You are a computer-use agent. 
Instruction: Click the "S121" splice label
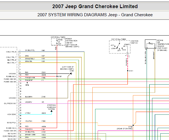131,71
